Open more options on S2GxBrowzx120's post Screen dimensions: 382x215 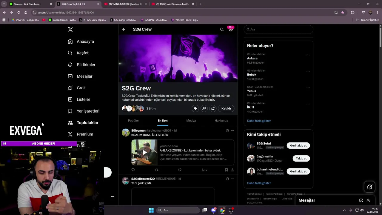[x=232, y=179]
